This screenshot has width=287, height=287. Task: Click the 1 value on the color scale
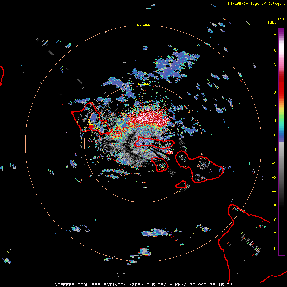275,121
